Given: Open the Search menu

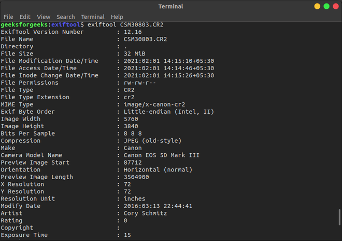Looking at the screenshot, I should (x=65, y=17).
